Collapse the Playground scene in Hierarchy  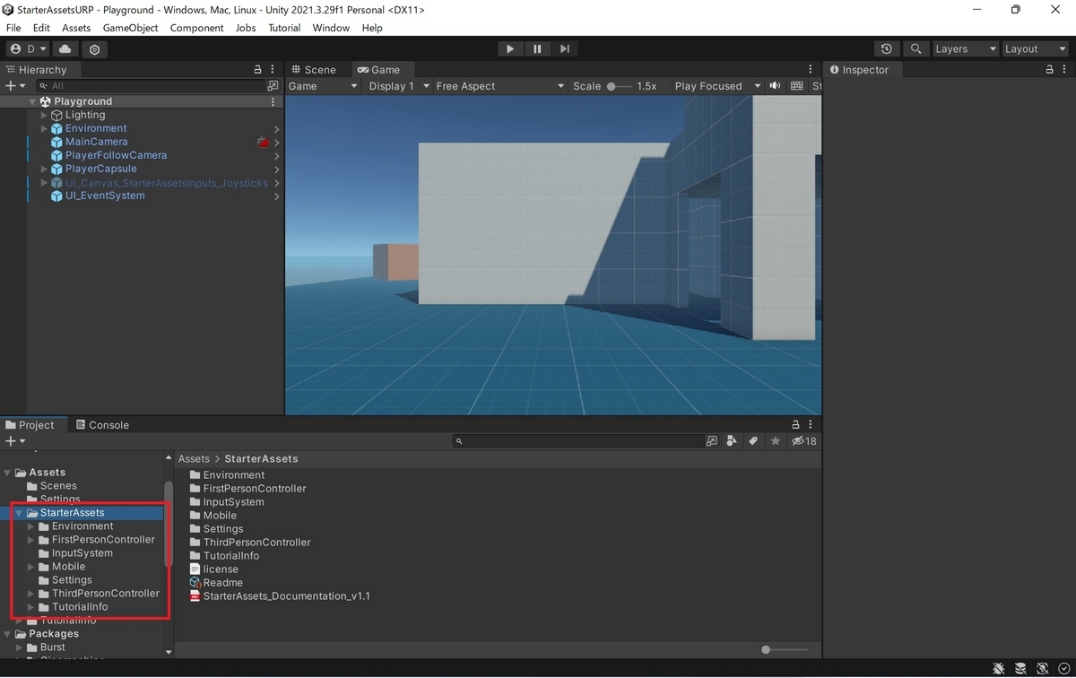point(33,102)
